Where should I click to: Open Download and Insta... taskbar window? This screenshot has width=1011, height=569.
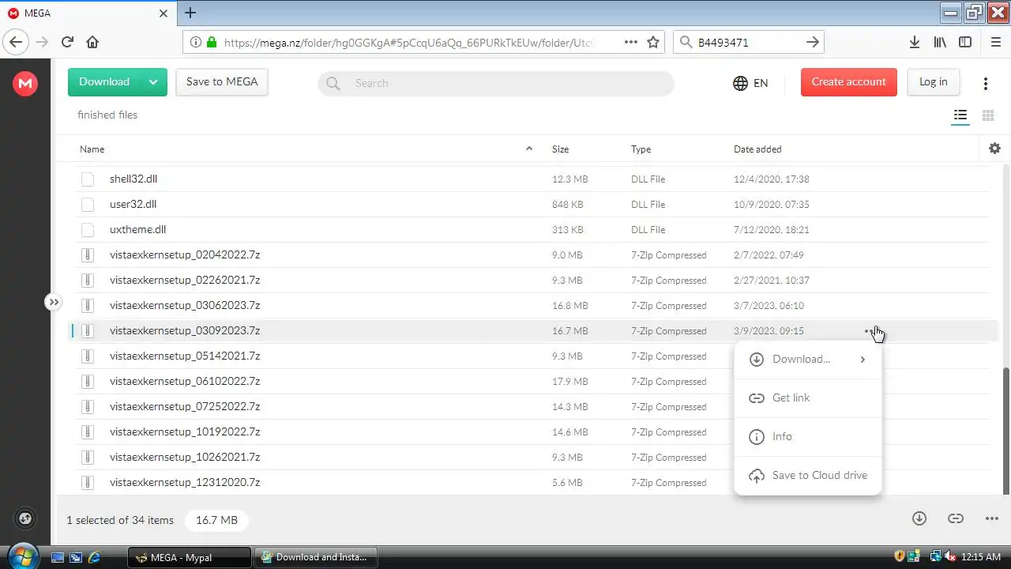tap(316, 557)
